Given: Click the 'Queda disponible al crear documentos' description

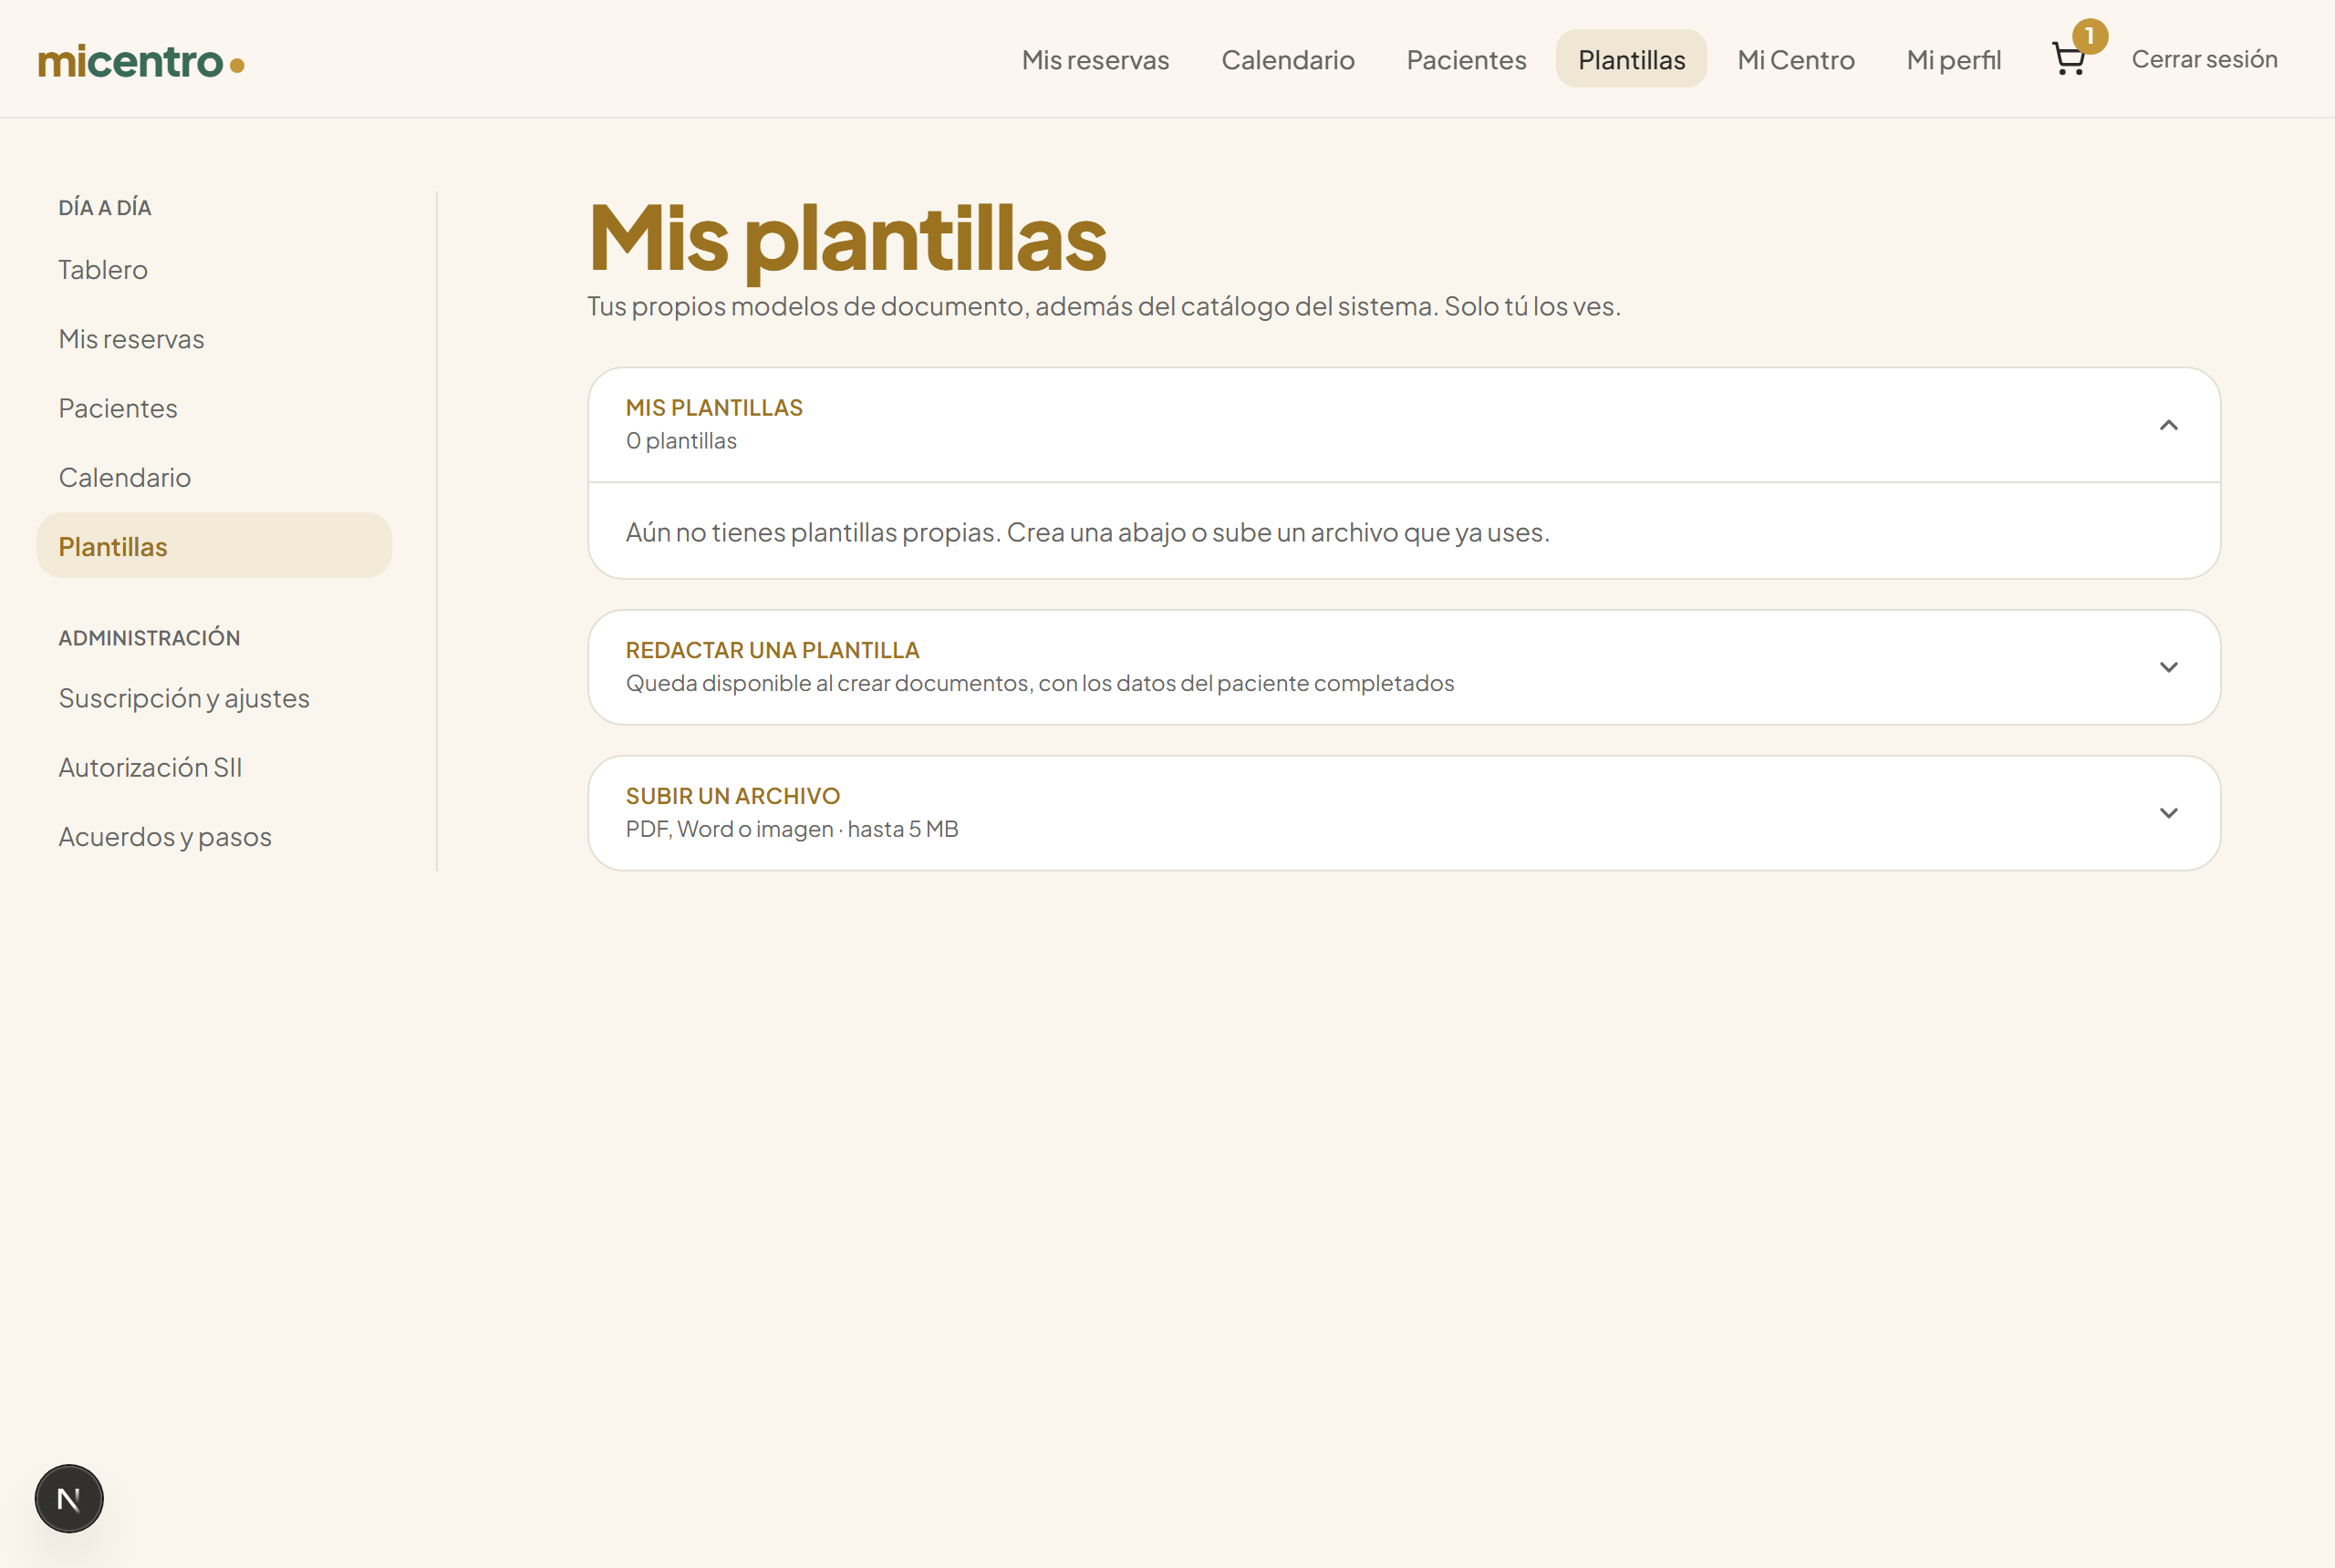Looking at the screenshot, I should 1040,683.
